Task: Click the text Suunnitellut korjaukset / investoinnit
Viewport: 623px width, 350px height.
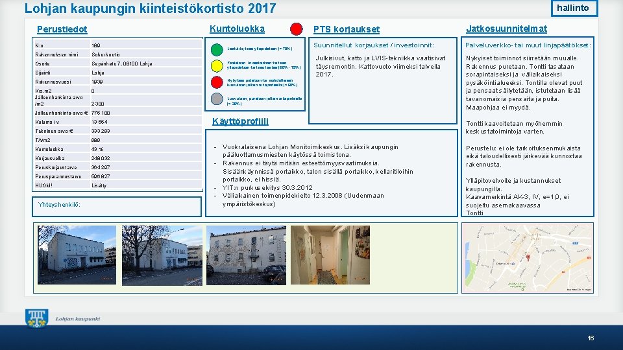Action: pyautogui.click(x=374, y=45)
